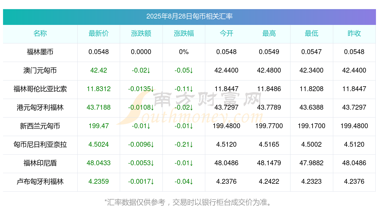This screenshot has width=379, height=212.
Task: Click the title 2025年8月28日匈币相关汇率
Action: (190, 16)
